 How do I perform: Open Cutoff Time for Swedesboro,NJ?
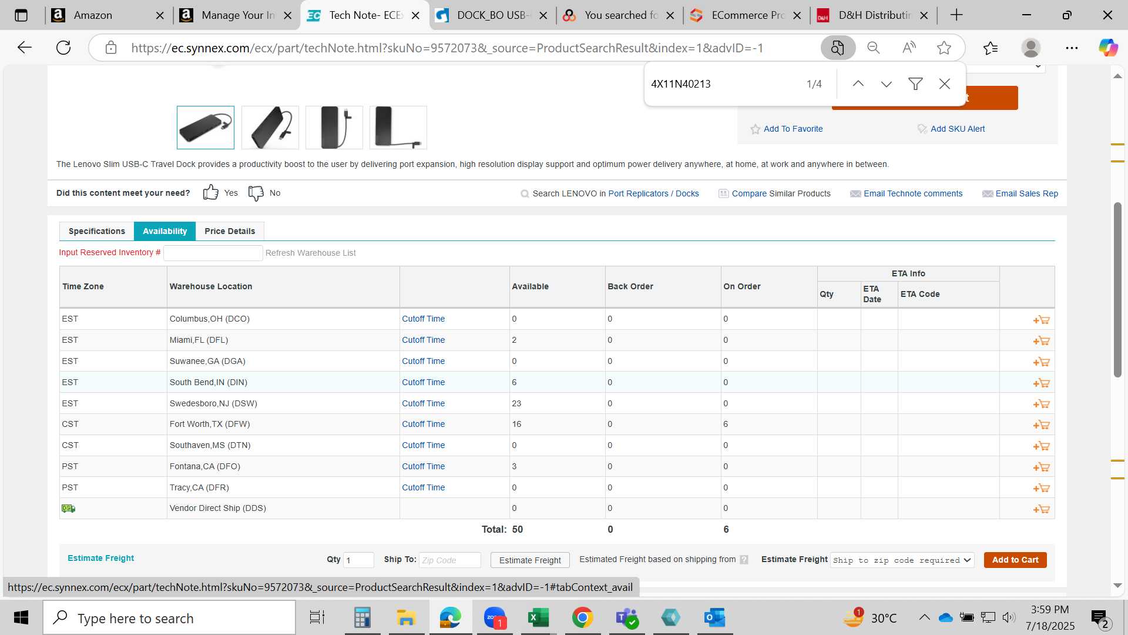423,404
